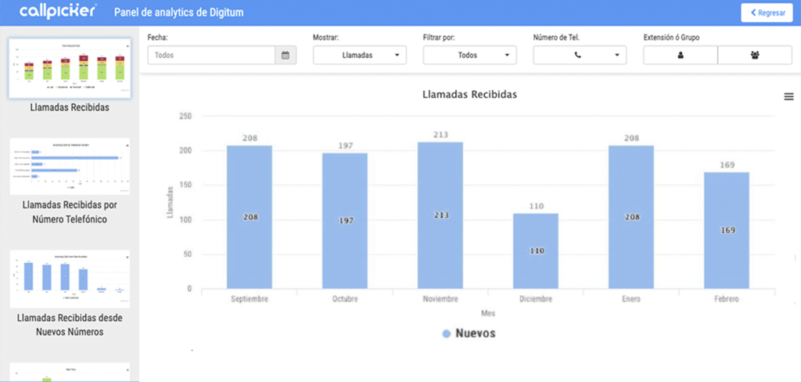Click the Callpicker logo
This screenshot has width=801, height=382.
coord(58,12)
